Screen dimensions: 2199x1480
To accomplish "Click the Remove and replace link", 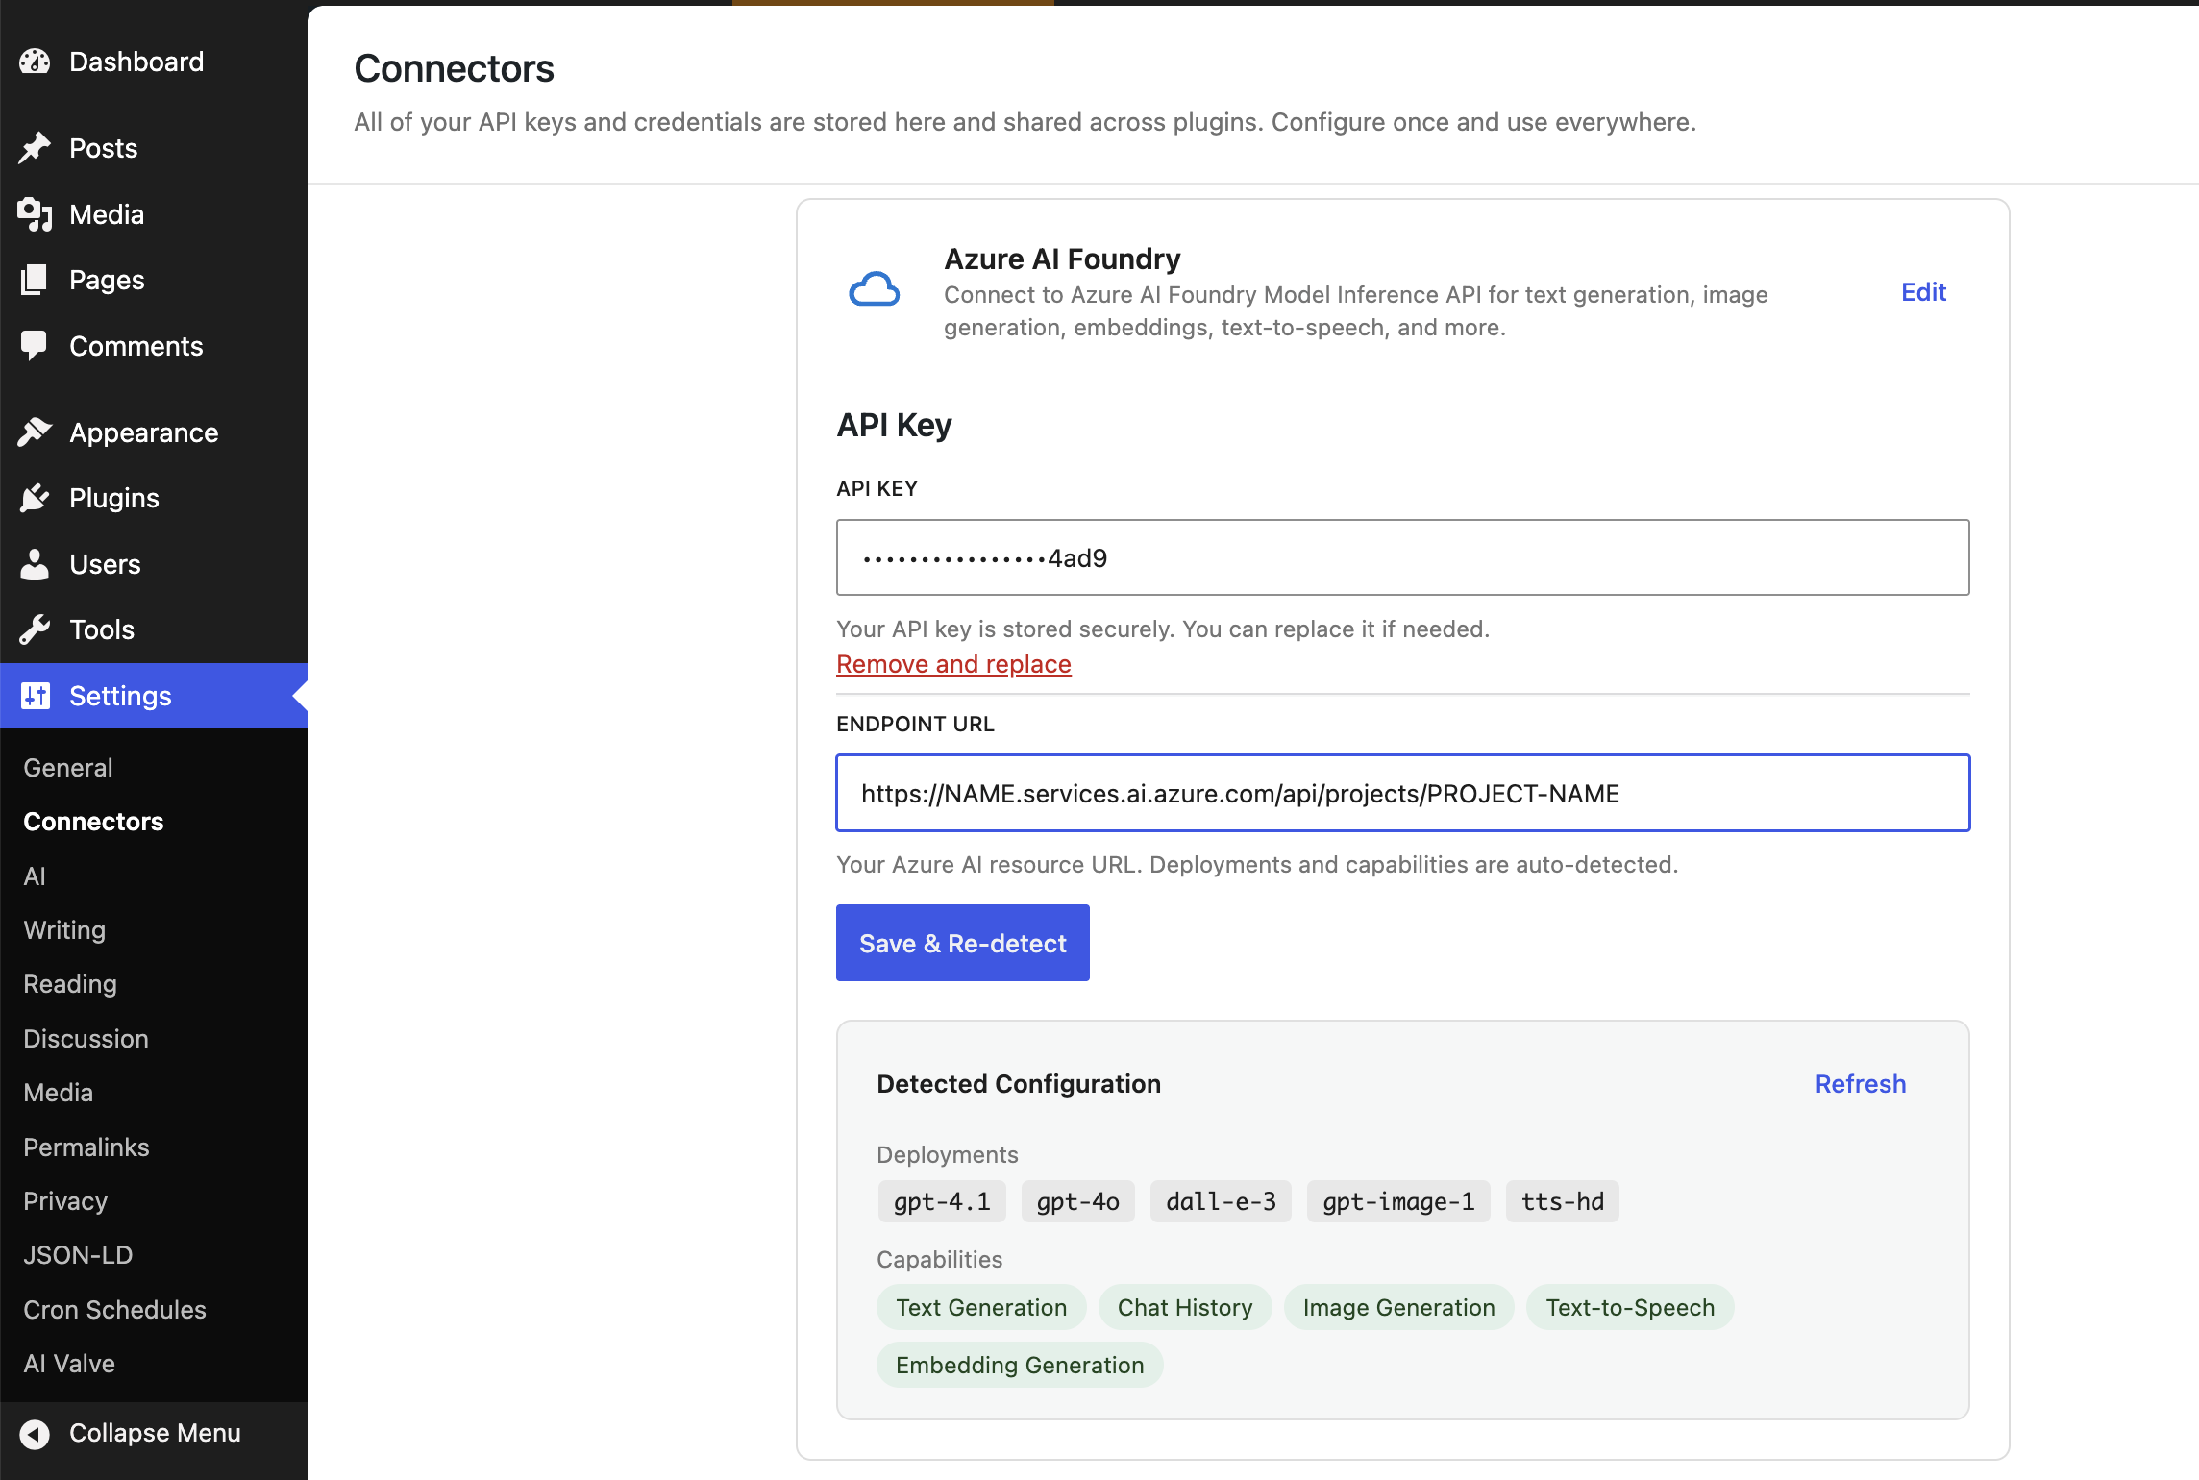I will [x=953, y=664].
